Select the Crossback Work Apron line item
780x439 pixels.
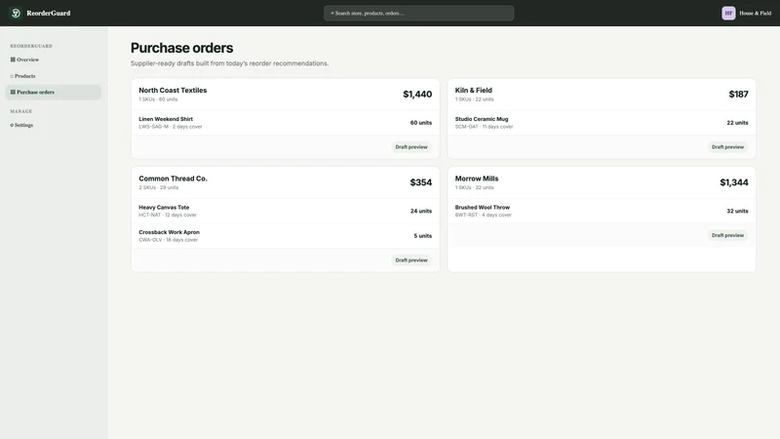285,235
